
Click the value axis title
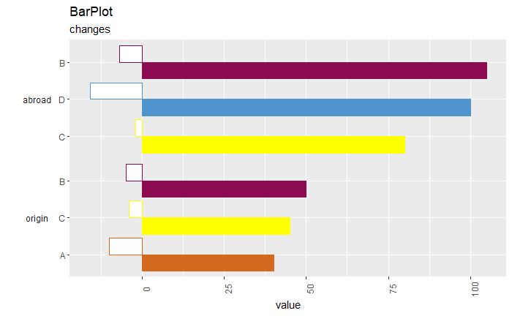tap(287, 305)
